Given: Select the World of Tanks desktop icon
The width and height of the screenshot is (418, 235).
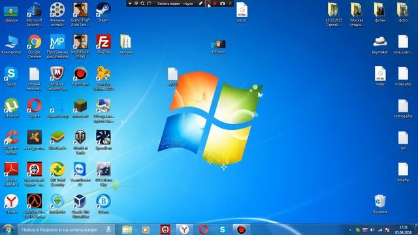Looking at the screenshot, I should point(80,143).
